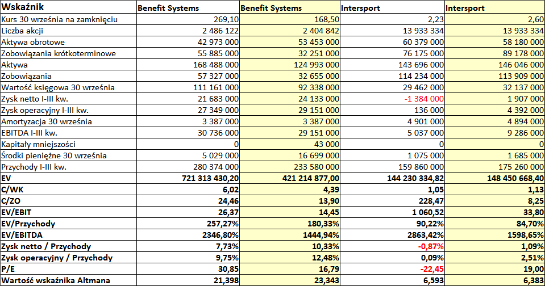The height and width of the screenshot is (286, 545).
Task: Select the cell with 60 379 000
Action: pyautogui.click(x=393, y=42)
